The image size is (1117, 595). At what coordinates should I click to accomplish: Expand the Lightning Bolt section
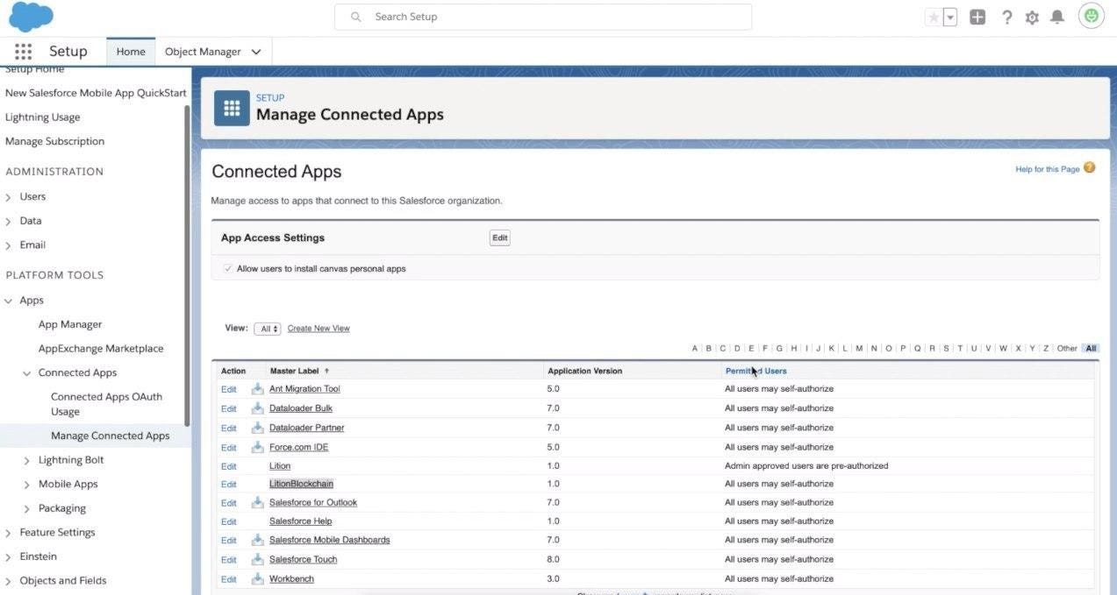pyautogui.click(x=27, y=460)
